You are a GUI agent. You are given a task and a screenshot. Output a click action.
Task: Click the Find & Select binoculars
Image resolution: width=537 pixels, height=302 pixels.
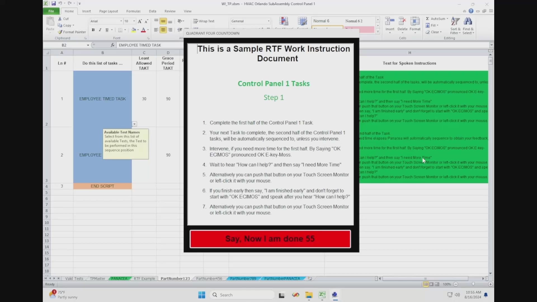point(468,21)
